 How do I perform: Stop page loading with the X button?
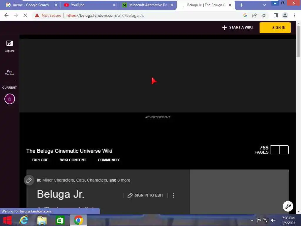point(25,15)
